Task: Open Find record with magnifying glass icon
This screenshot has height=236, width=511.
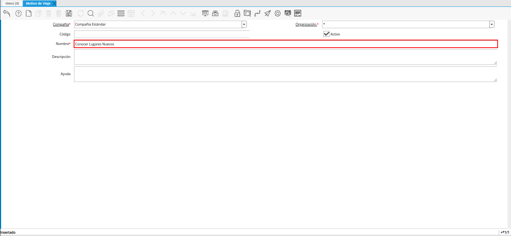Action: (x=91, y=13)
